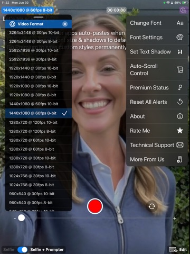Click the Selfie + Prompter label

(x=47, y=250)
